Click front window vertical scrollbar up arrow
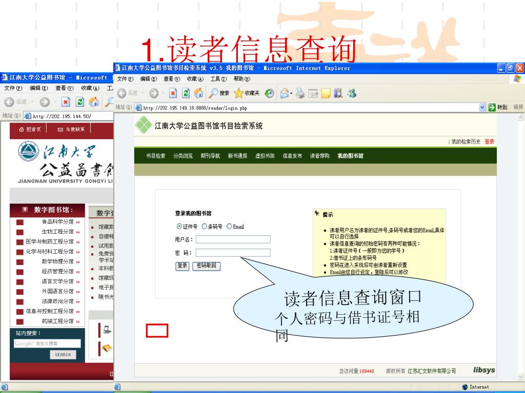This screenshot has height=393, width=525. (x=521, y=117)
